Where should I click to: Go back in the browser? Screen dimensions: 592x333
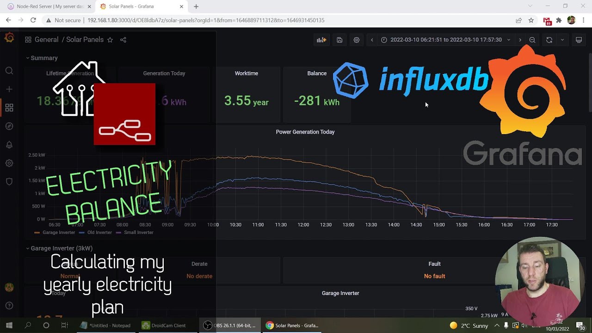pyautogui.click(x=9, y=20)
